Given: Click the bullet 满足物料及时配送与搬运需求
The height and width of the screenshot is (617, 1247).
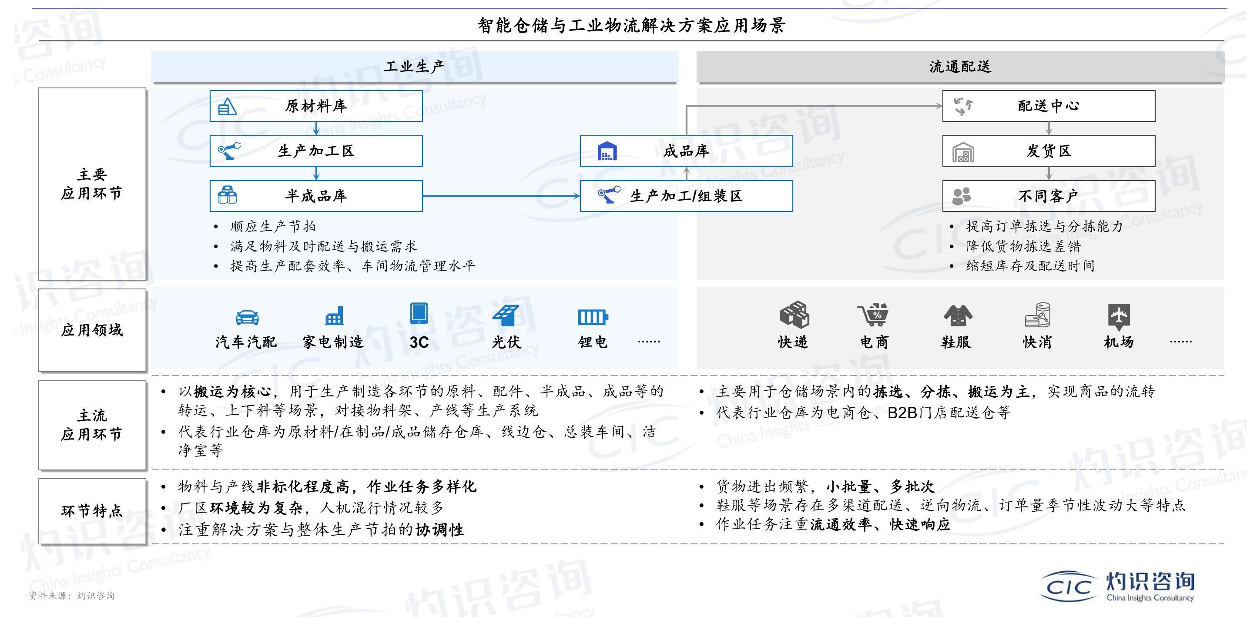Looking at the screenshot, I should pyautogui.click(x=323, y=246).
